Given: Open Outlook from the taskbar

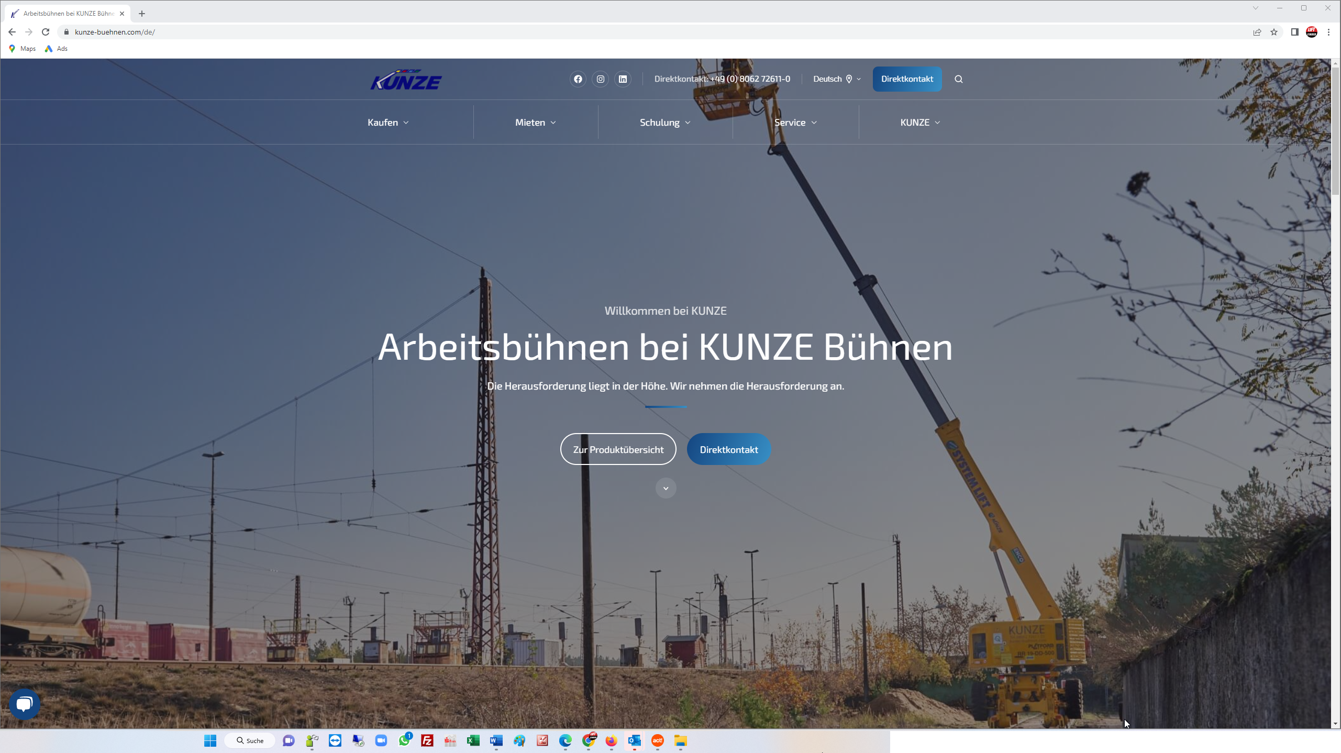Looking at the screenshot, I should [x=635, y=740].
